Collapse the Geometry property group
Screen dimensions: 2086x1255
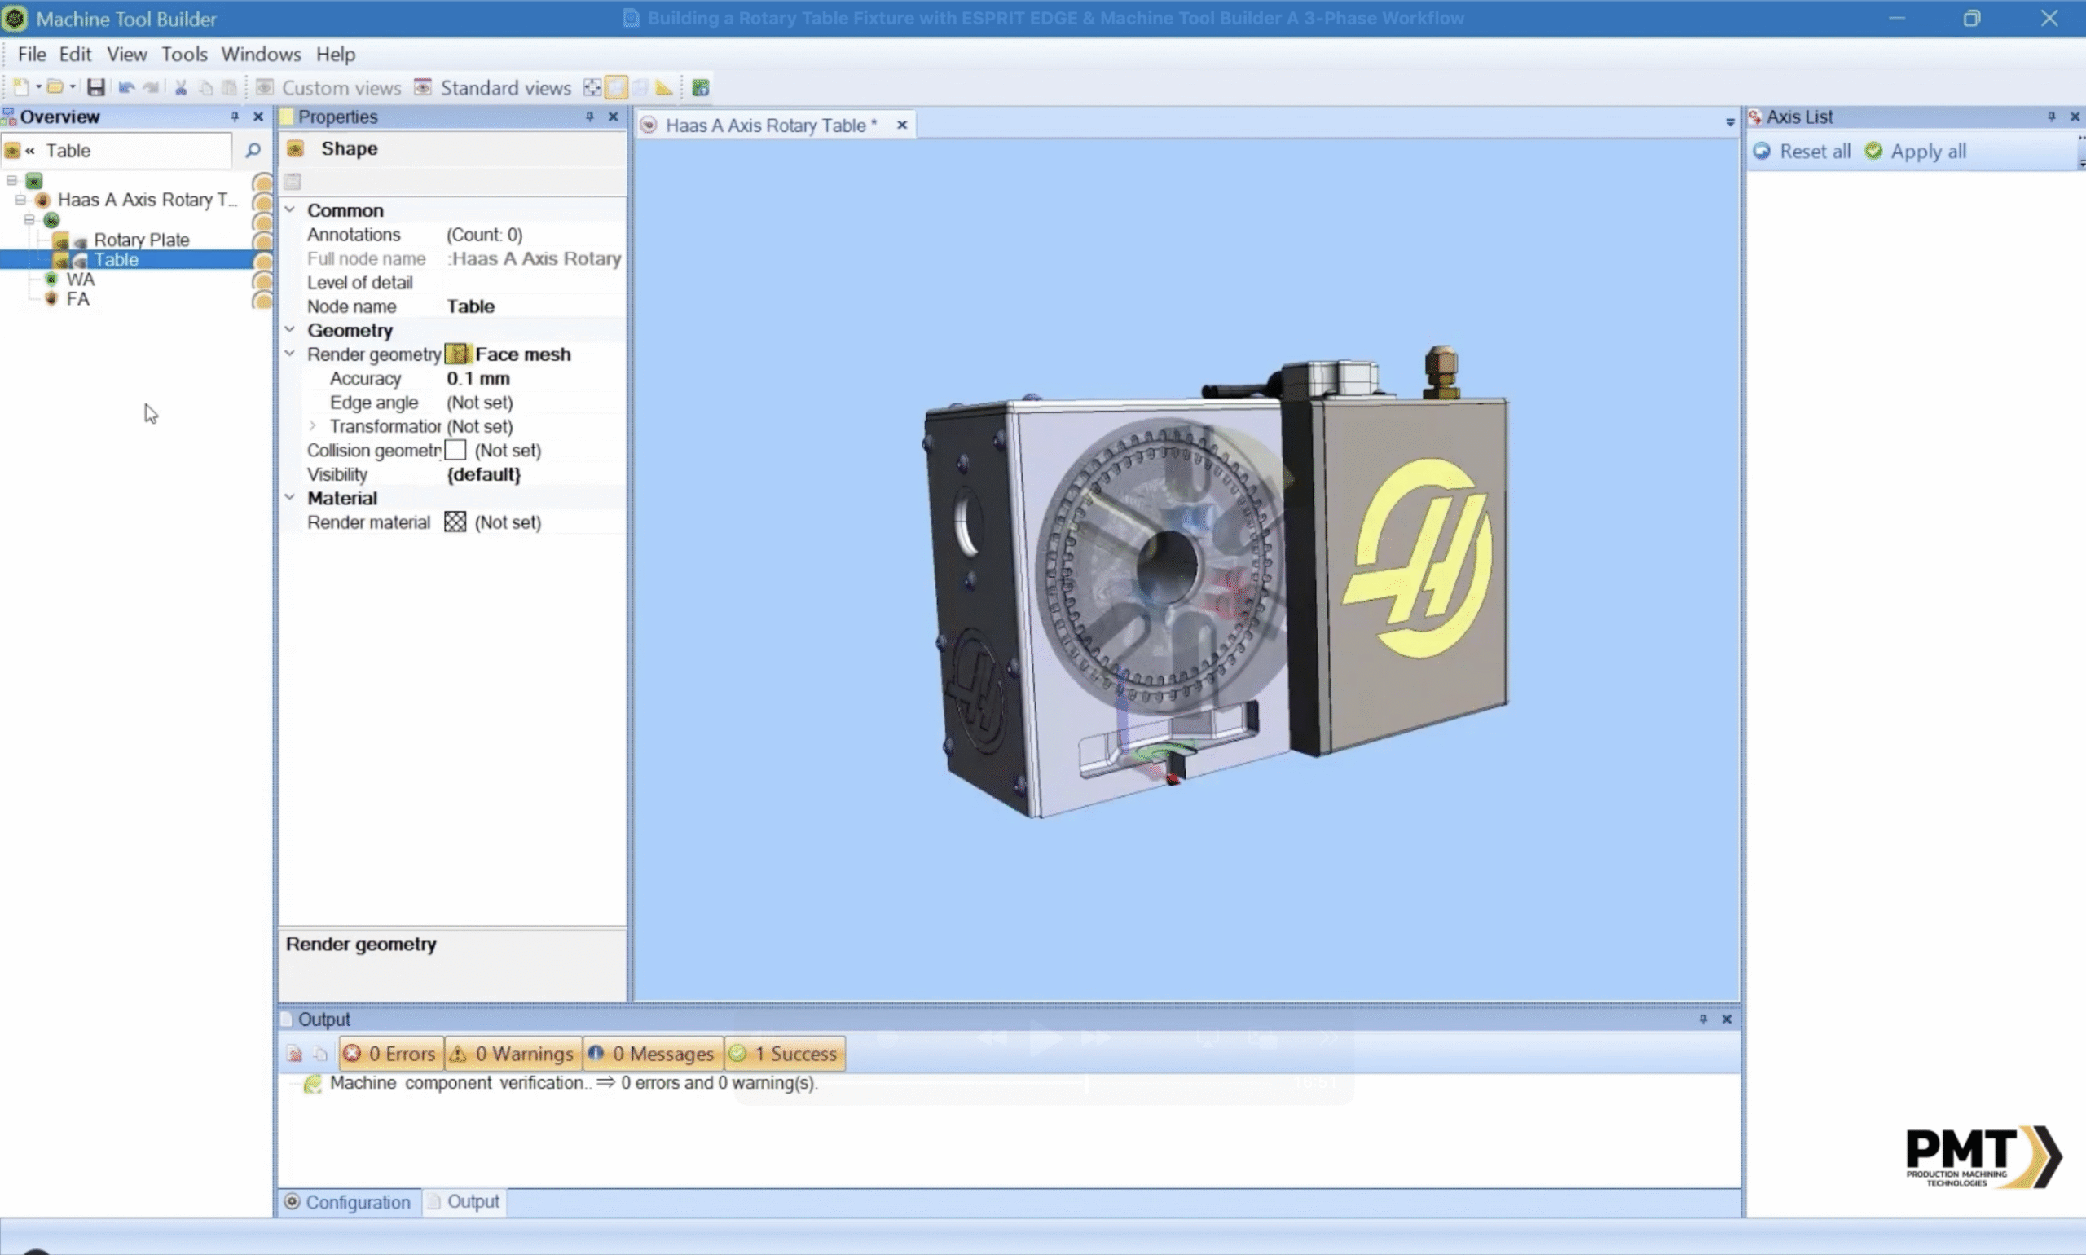click(290, 330)
